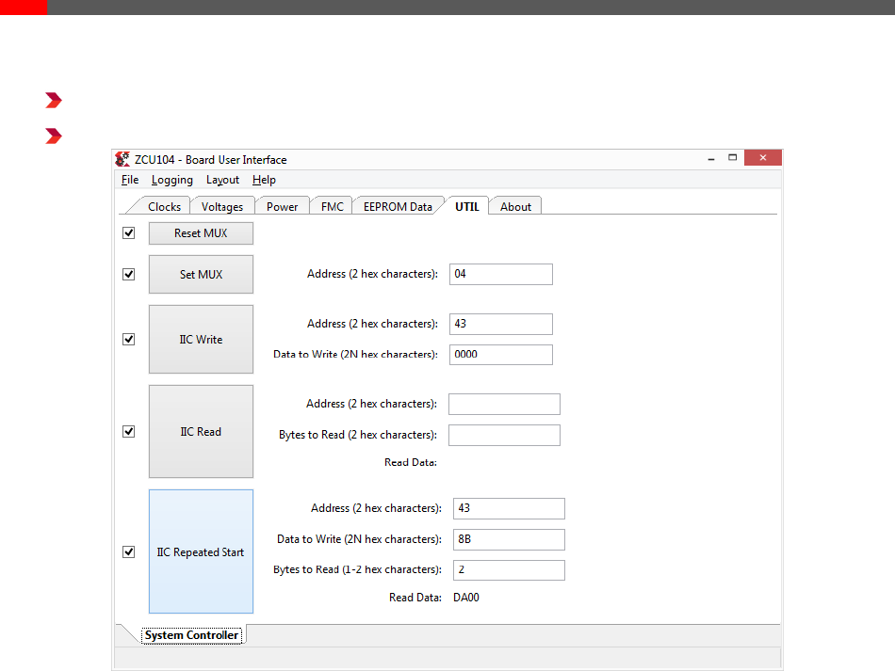The width and height of the screenshot is (895, 671).
Task: Click the ZCU104 application logo icon
Action: [x=122, y=159]
